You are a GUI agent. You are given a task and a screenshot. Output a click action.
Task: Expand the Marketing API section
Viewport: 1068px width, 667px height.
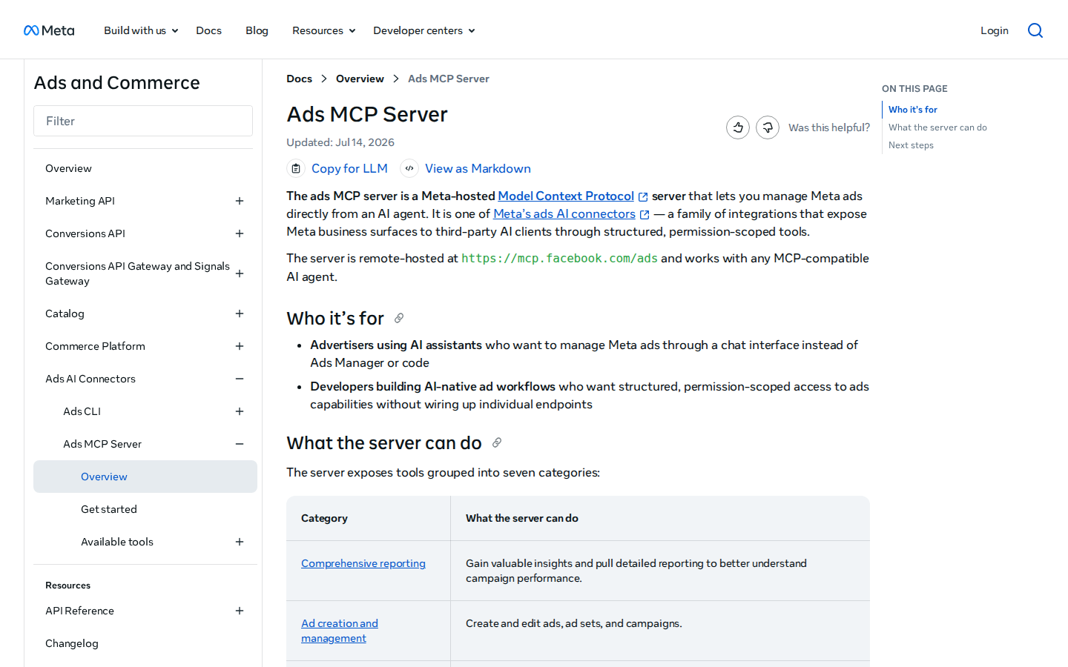(x=240, y=201)
